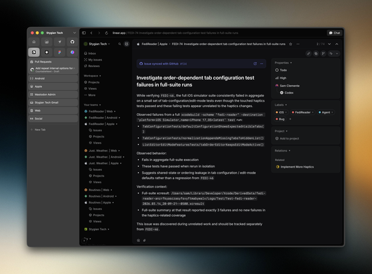Open related issue Implement More Haptics
The width and height of the screenshot is (372, 274).
click(295, 167)
